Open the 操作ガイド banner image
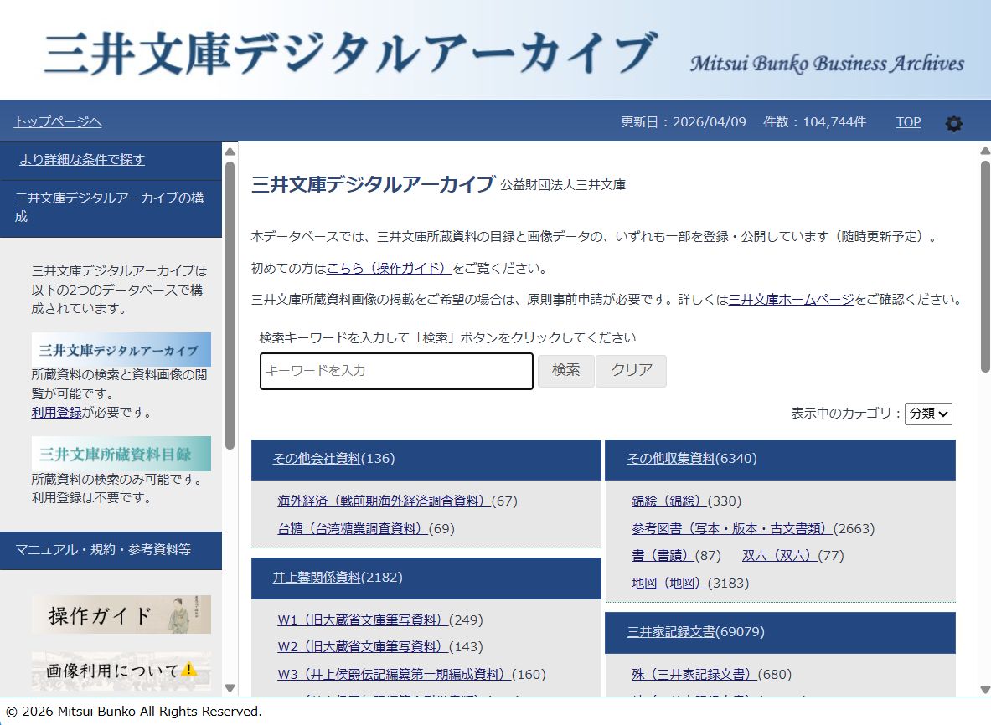This screenshot has height=725, width=991. tap(121, 614)
